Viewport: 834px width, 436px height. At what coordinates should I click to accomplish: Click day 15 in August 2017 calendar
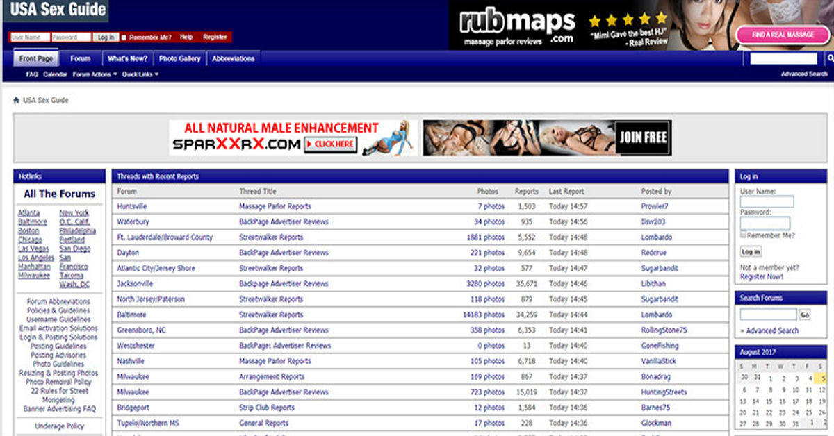coord(770,401)
